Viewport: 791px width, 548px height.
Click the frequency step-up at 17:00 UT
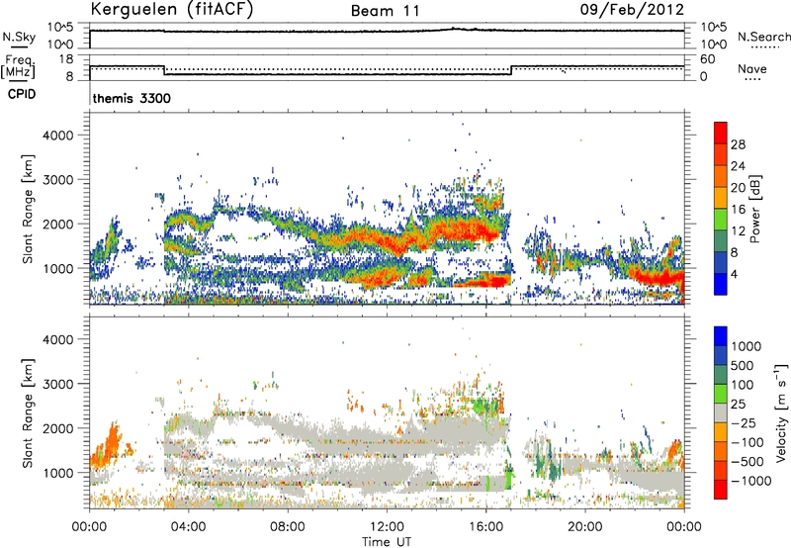[511, 70]
